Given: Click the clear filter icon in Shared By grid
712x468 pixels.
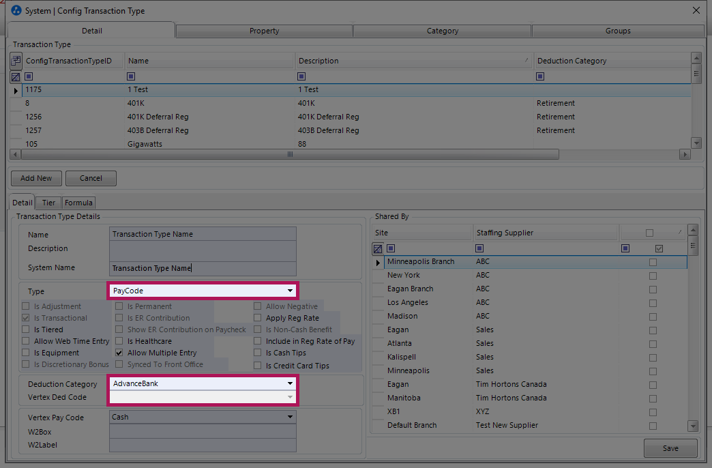Looking at the screenshot, I should pos(377,248).
